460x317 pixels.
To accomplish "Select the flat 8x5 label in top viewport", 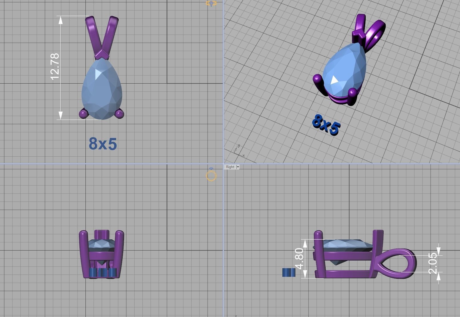I will click(x=103, y=144).
